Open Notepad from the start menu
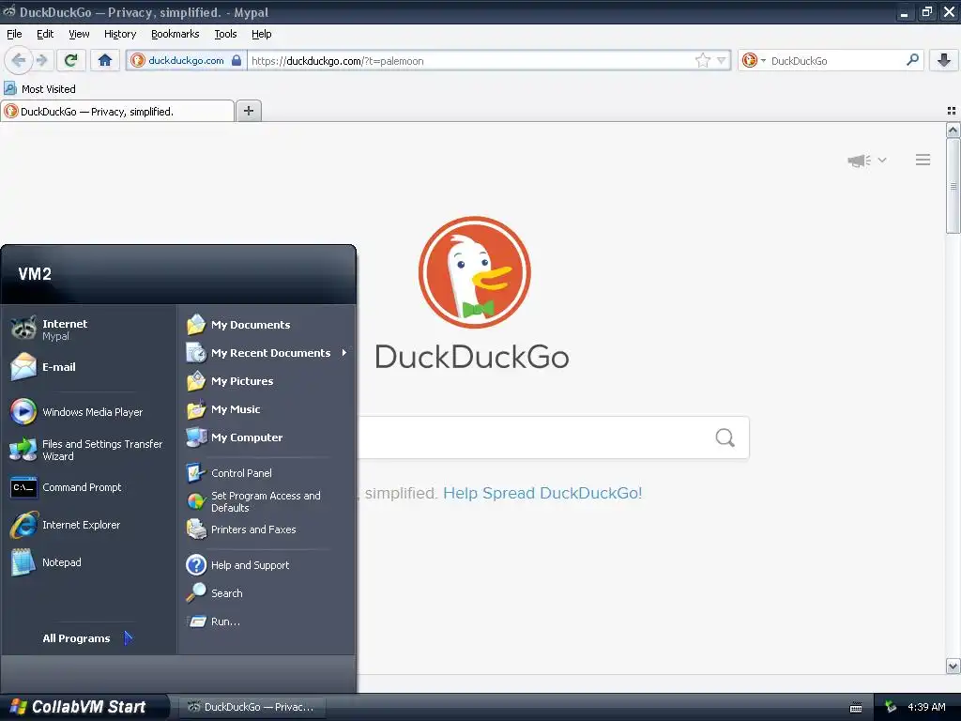This screenshot has width=961, height=721. (89, 562)
